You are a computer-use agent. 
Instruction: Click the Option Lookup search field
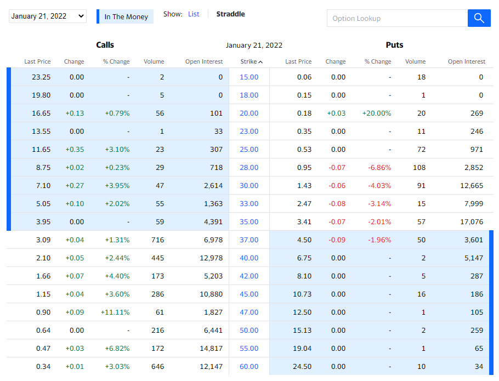(397, 18)
